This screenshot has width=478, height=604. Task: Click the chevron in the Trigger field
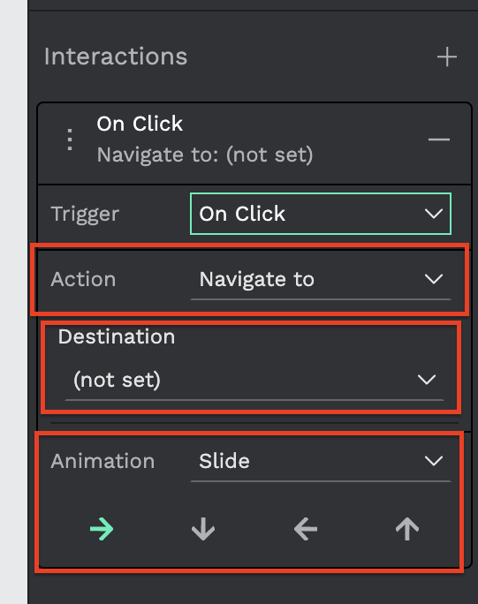click(433, 214)
